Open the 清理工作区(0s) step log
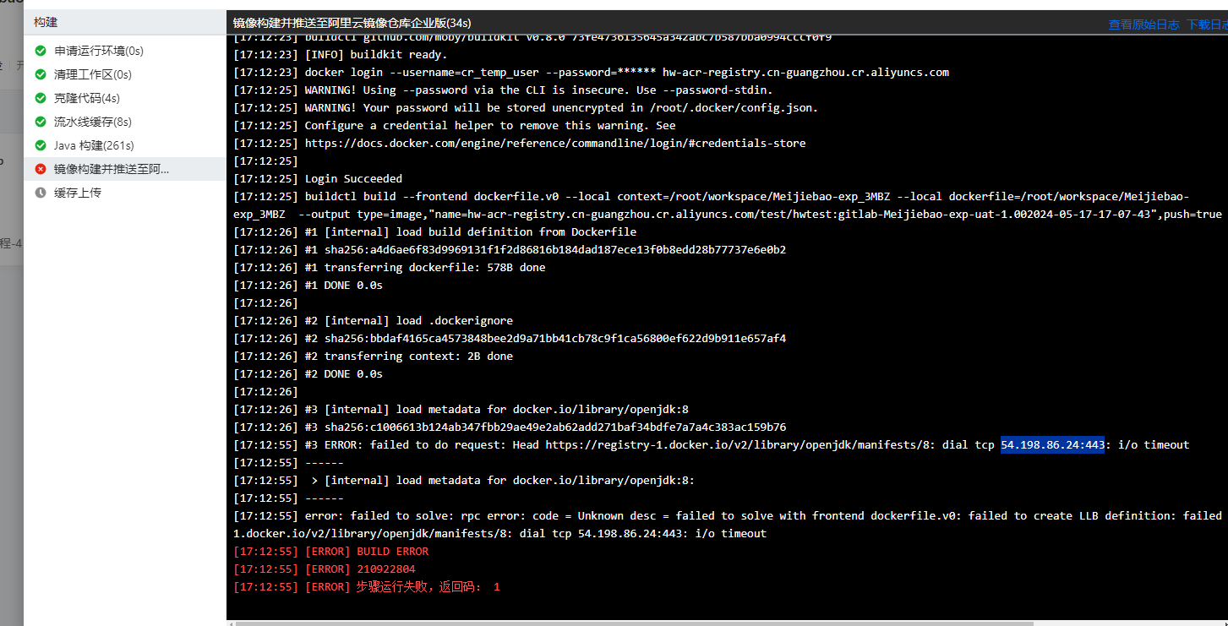This screenshot has width=1228, height=626. click(93, 75)
